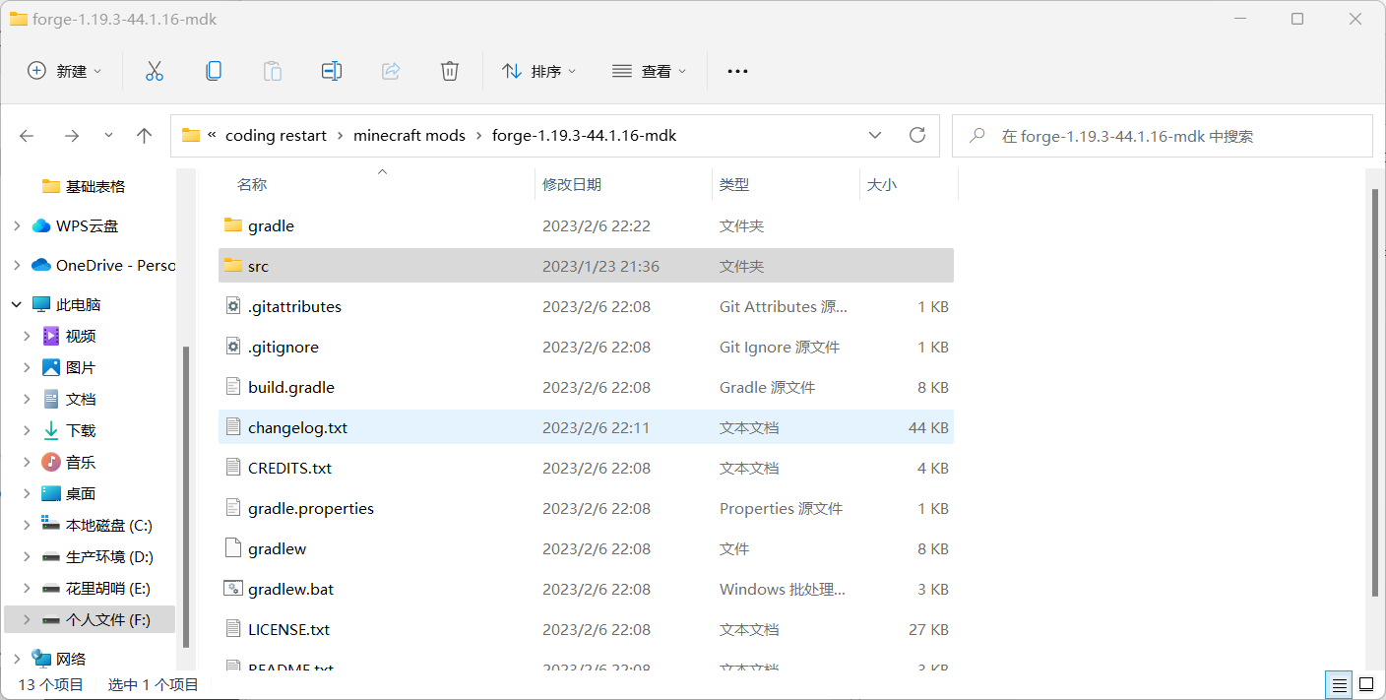The width and height of the screenshot is (1386, 700).
Task: Click the navigation pane scrollbar
Action: point(186,497)
